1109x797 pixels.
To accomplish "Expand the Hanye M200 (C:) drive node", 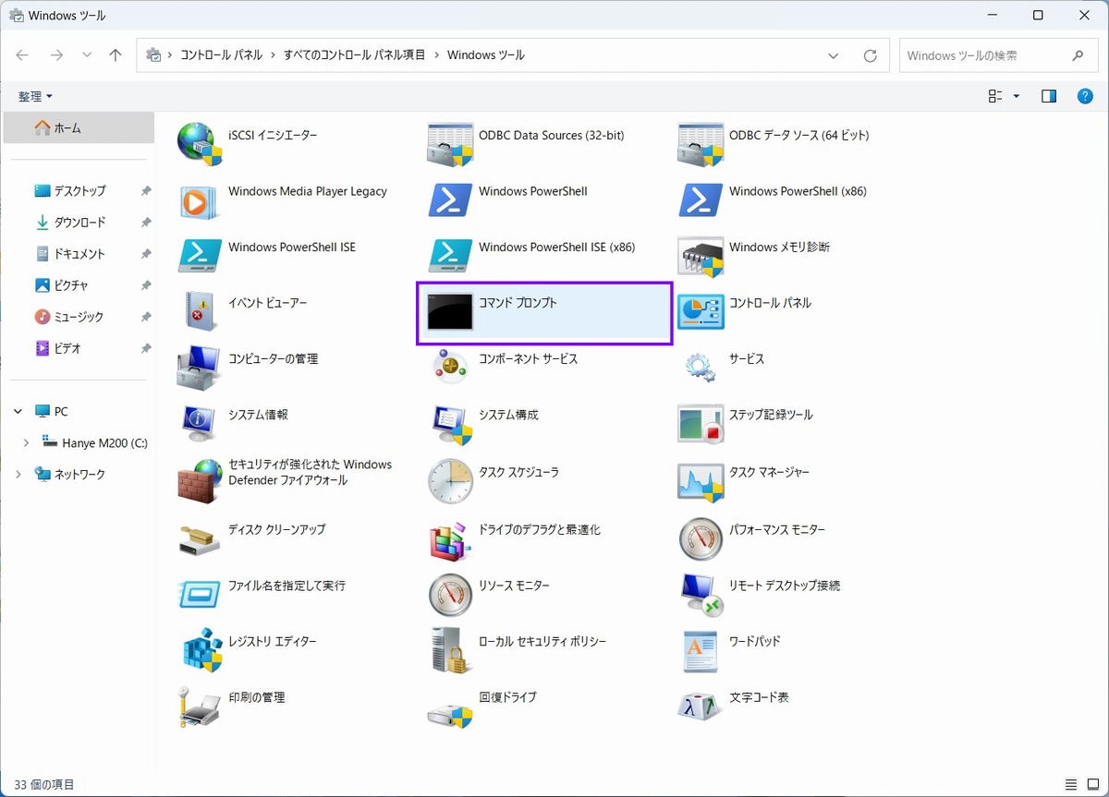I will (x=26, y=442).
